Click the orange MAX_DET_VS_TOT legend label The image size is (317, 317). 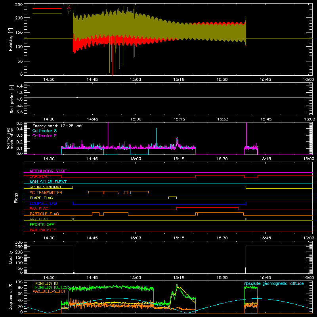(x=49, y=291)
